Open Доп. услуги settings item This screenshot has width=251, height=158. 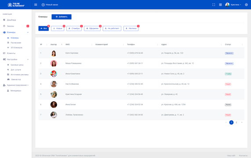click(x=16, y=70)
